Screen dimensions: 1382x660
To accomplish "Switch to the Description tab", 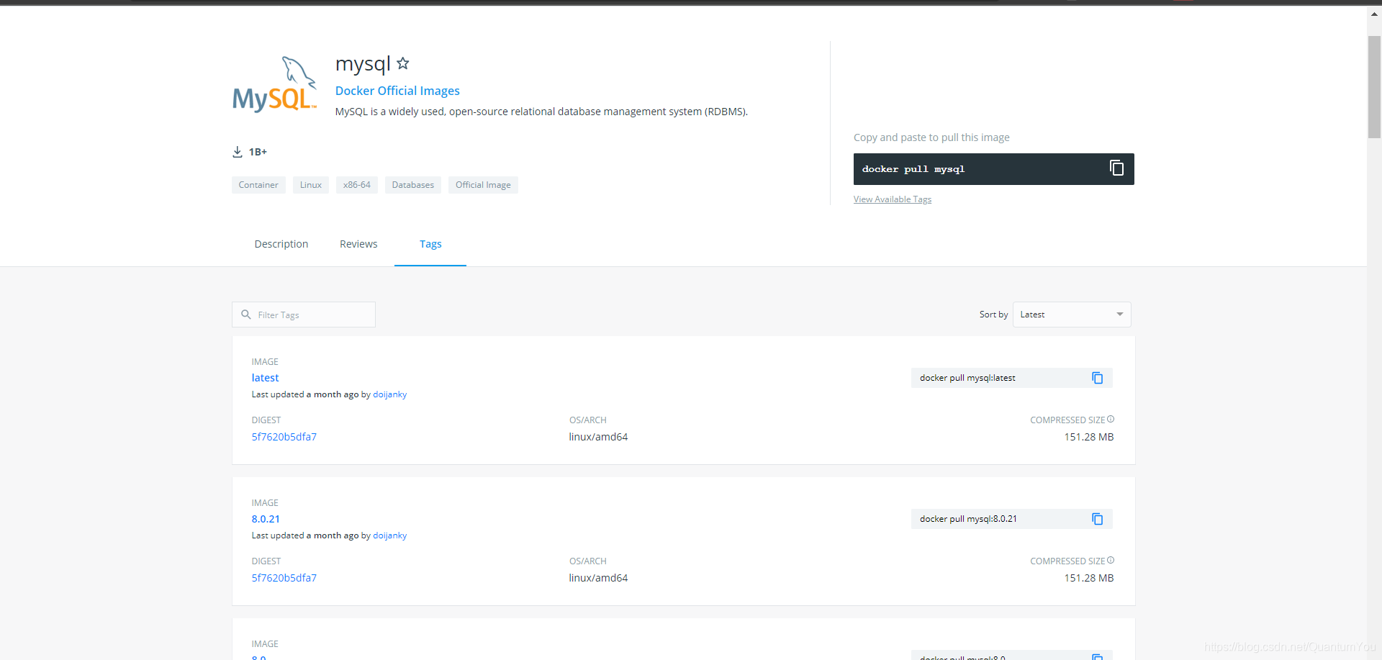I will pyautogui.click(x=281, y=244).
